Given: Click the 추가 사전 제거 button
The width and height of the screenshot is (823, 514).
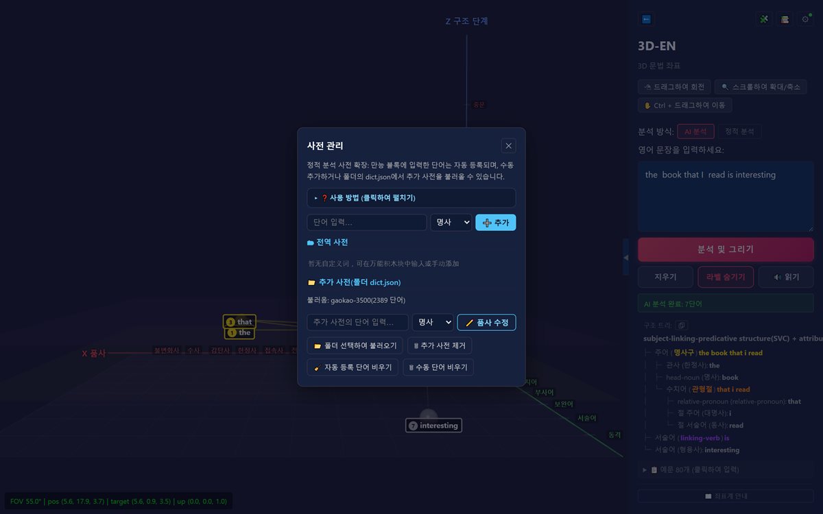Looking at the screenshot, I should pyautogui.click(x=440, y=345).
